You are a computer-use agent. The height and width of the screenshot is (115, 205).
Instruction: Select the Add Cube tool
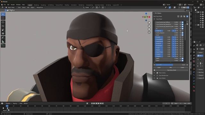click(x=3, y=46)
